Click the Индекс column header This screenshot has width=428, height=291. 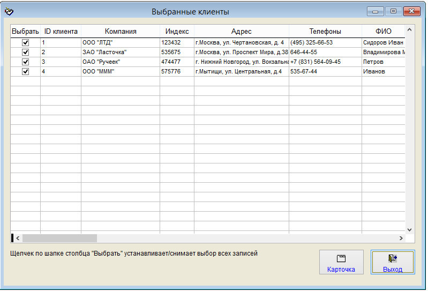[177, 32]
